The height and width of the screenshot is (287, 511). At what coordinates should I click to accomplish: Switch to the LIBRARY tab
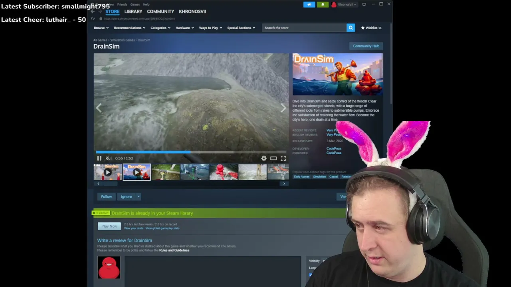[x=133, y=12]
